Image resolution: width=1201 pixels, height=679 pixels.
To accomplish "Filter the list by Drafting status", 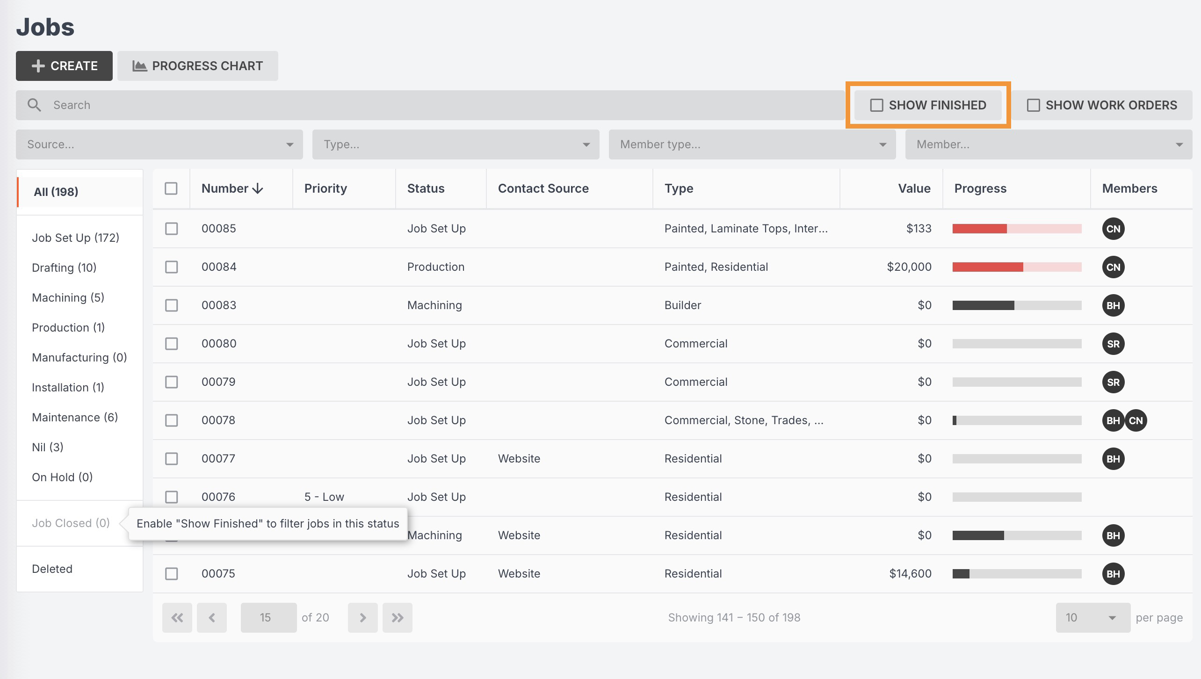I will [64, 267].
